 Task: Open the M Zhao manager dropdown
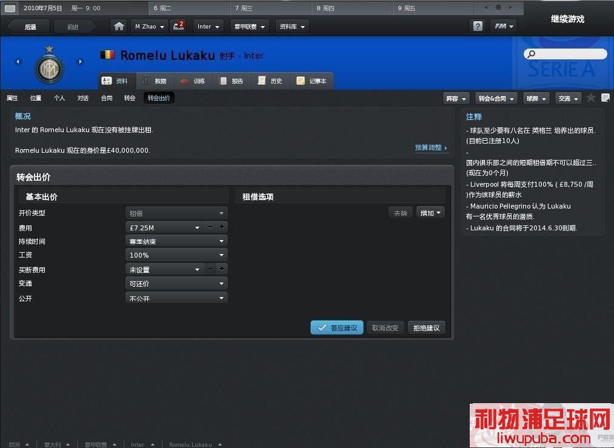(150, 27)
